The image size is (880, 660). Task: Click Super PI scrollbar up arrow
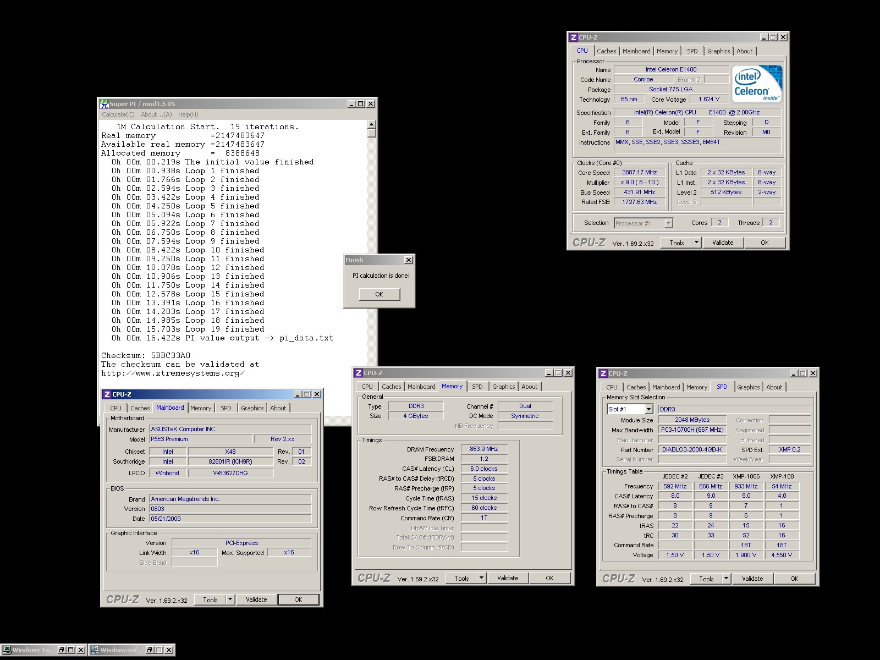point(372,124)
